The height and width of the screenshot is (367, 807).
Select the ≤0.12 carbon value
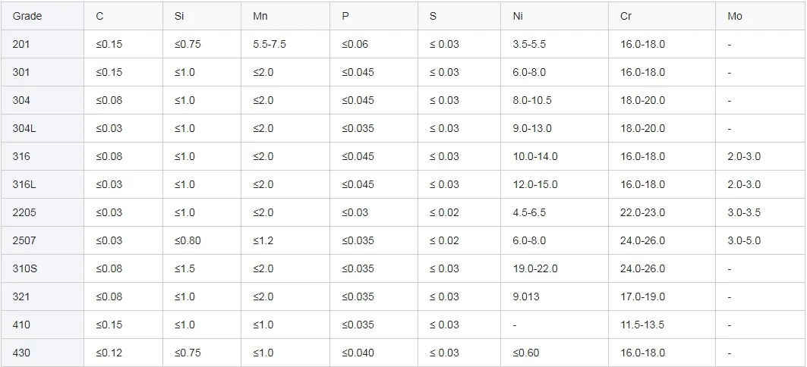pos(109,353)
